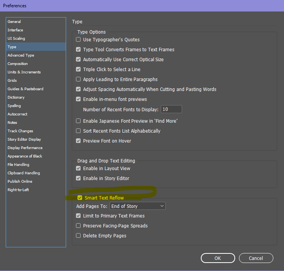Screen dimensions: 284x271
Task: Open the General preferences category
Action: point(15,22)
